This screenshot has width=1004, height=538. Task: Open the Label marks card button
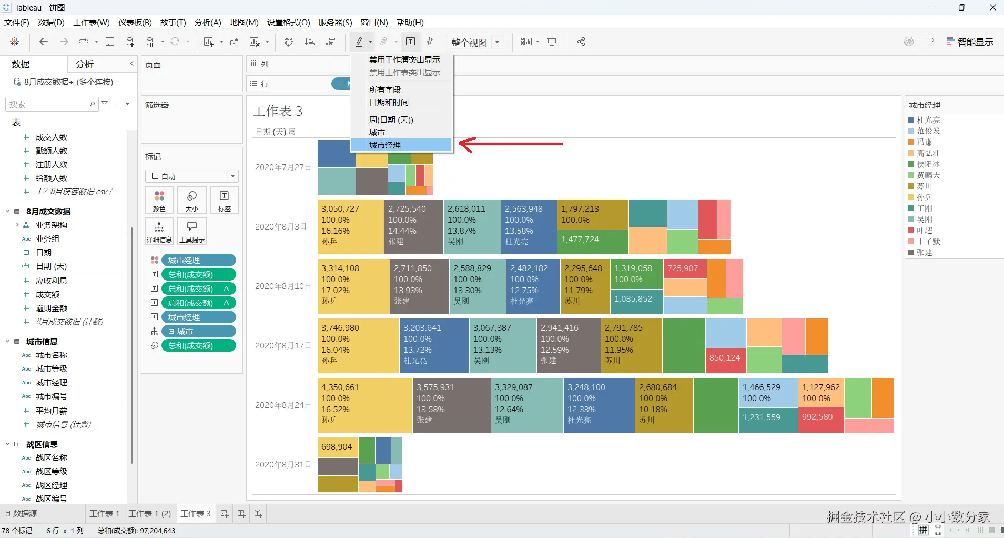click(x=225, y=200)
